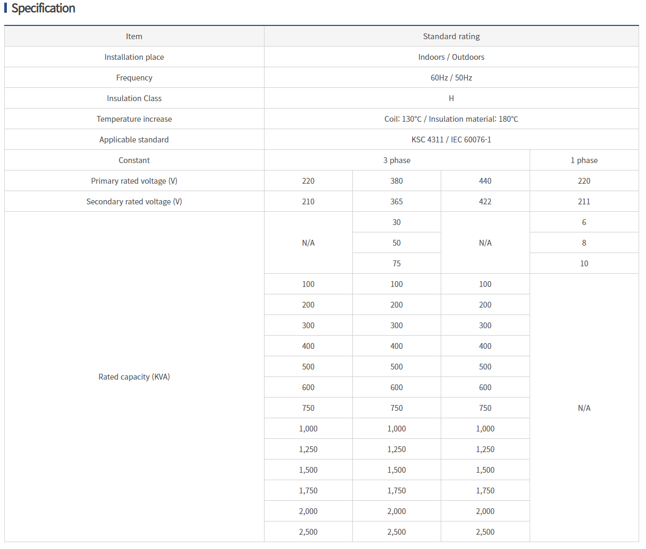
Task: Click the 8 KVA single-phase capacity cell
Action: pos(584,243)
